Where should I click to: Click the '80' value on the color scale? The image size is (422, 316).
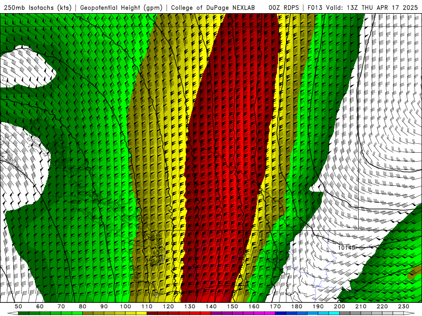coord(82,307)
